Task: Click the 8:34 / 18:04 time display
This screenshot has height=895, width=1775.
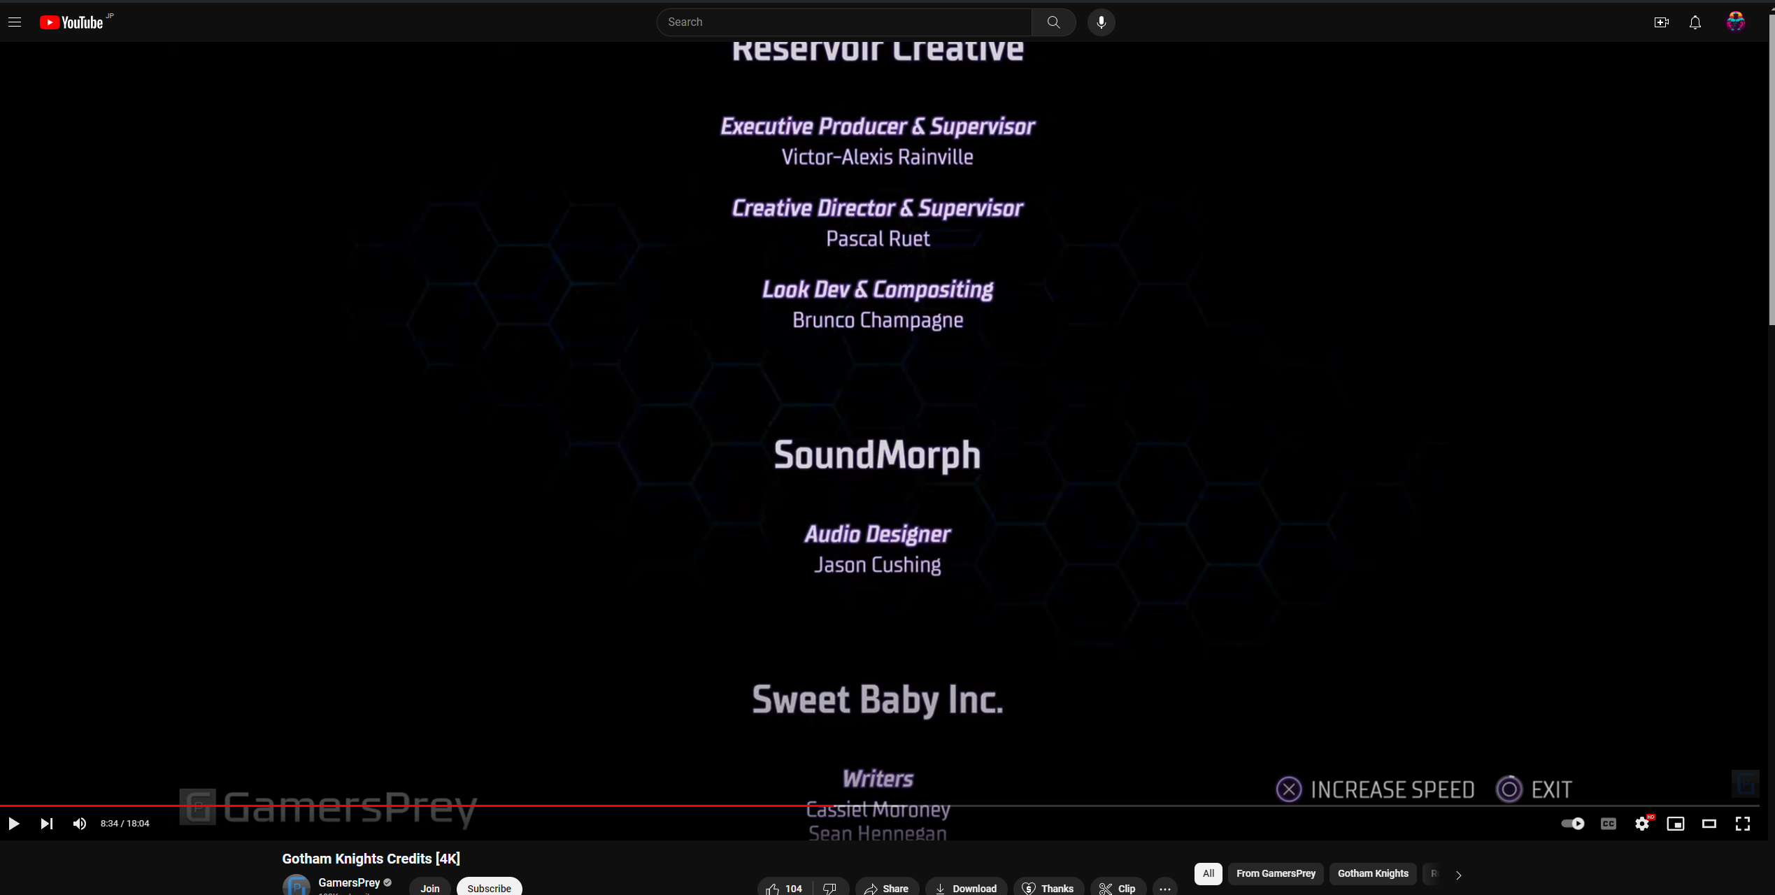Action: pos(125,824)
